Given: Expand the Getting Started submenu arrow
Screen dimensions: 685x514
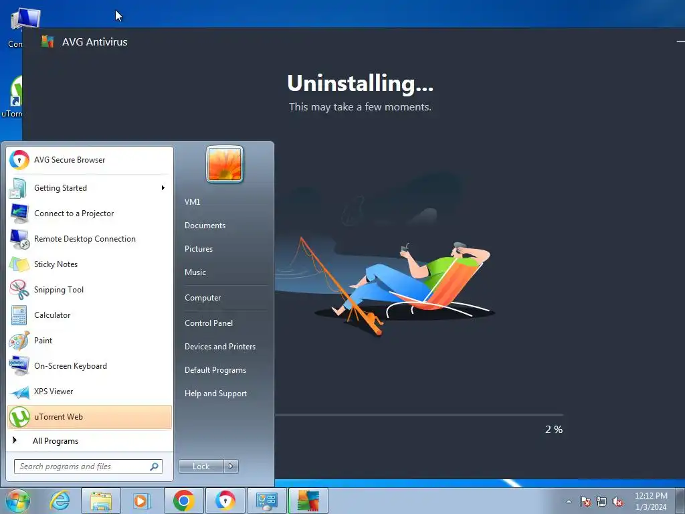Looking at the screenshot, I should point(163,188).
